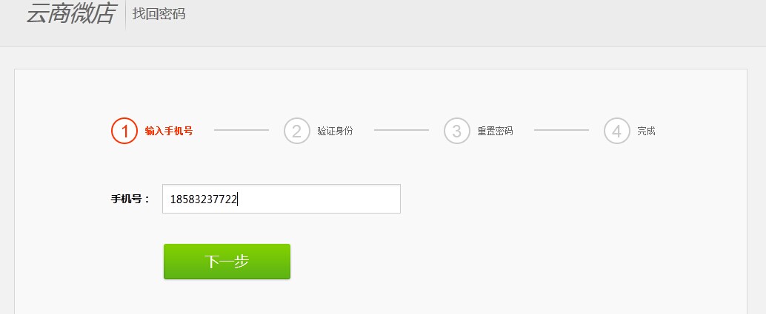766x314 pixels.
Task: Click the step 2 circle icon
Action: (x=297, y=131)
